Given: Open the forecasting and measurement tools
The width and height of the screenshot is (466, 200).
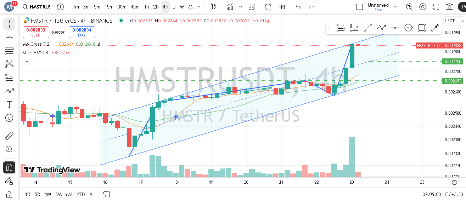Looking at the screenshot, I should (9, 78).
